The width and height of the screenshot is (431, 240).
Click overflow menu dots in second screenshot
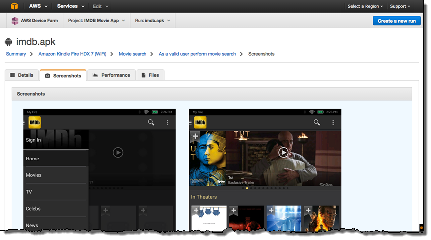pos(333,122)
